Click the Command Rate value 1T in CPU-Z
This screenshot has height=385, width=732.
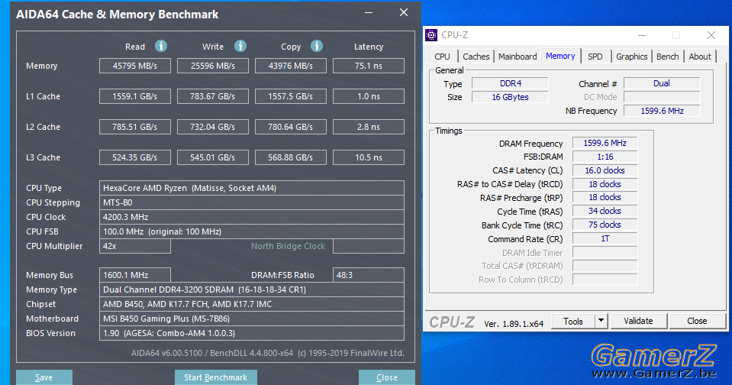click(605, 239)
